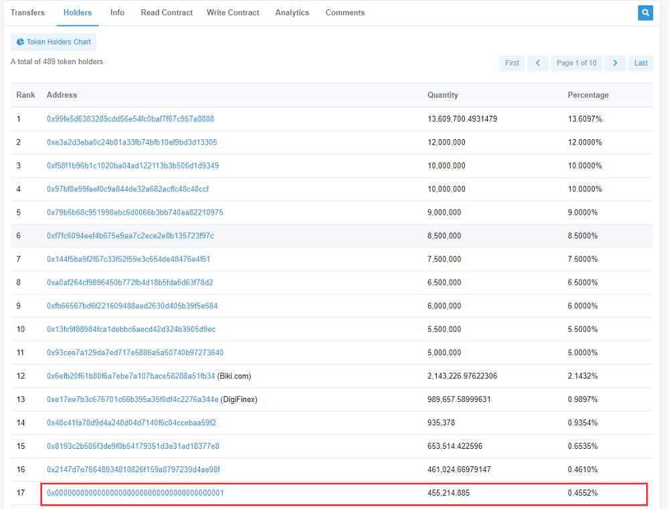This screenshot has width=669, height=509.
Task: Select percentage 0.6535%
Action: 583,446
